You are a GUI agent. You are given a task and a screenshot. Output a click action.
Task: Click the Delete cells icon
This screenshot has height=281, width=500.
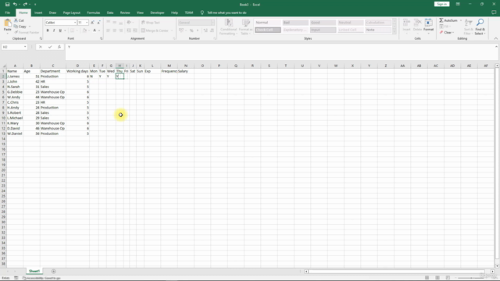point(417,26)
